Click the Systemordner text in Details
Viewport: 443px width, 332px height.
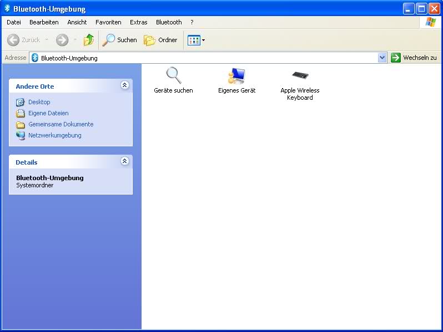coord(35,185)
